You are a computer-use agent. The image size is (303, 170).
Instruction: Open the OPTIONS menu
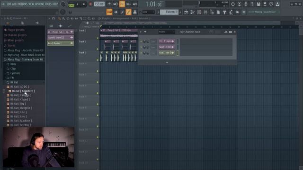pyautogui.click(x=39, y=4)
